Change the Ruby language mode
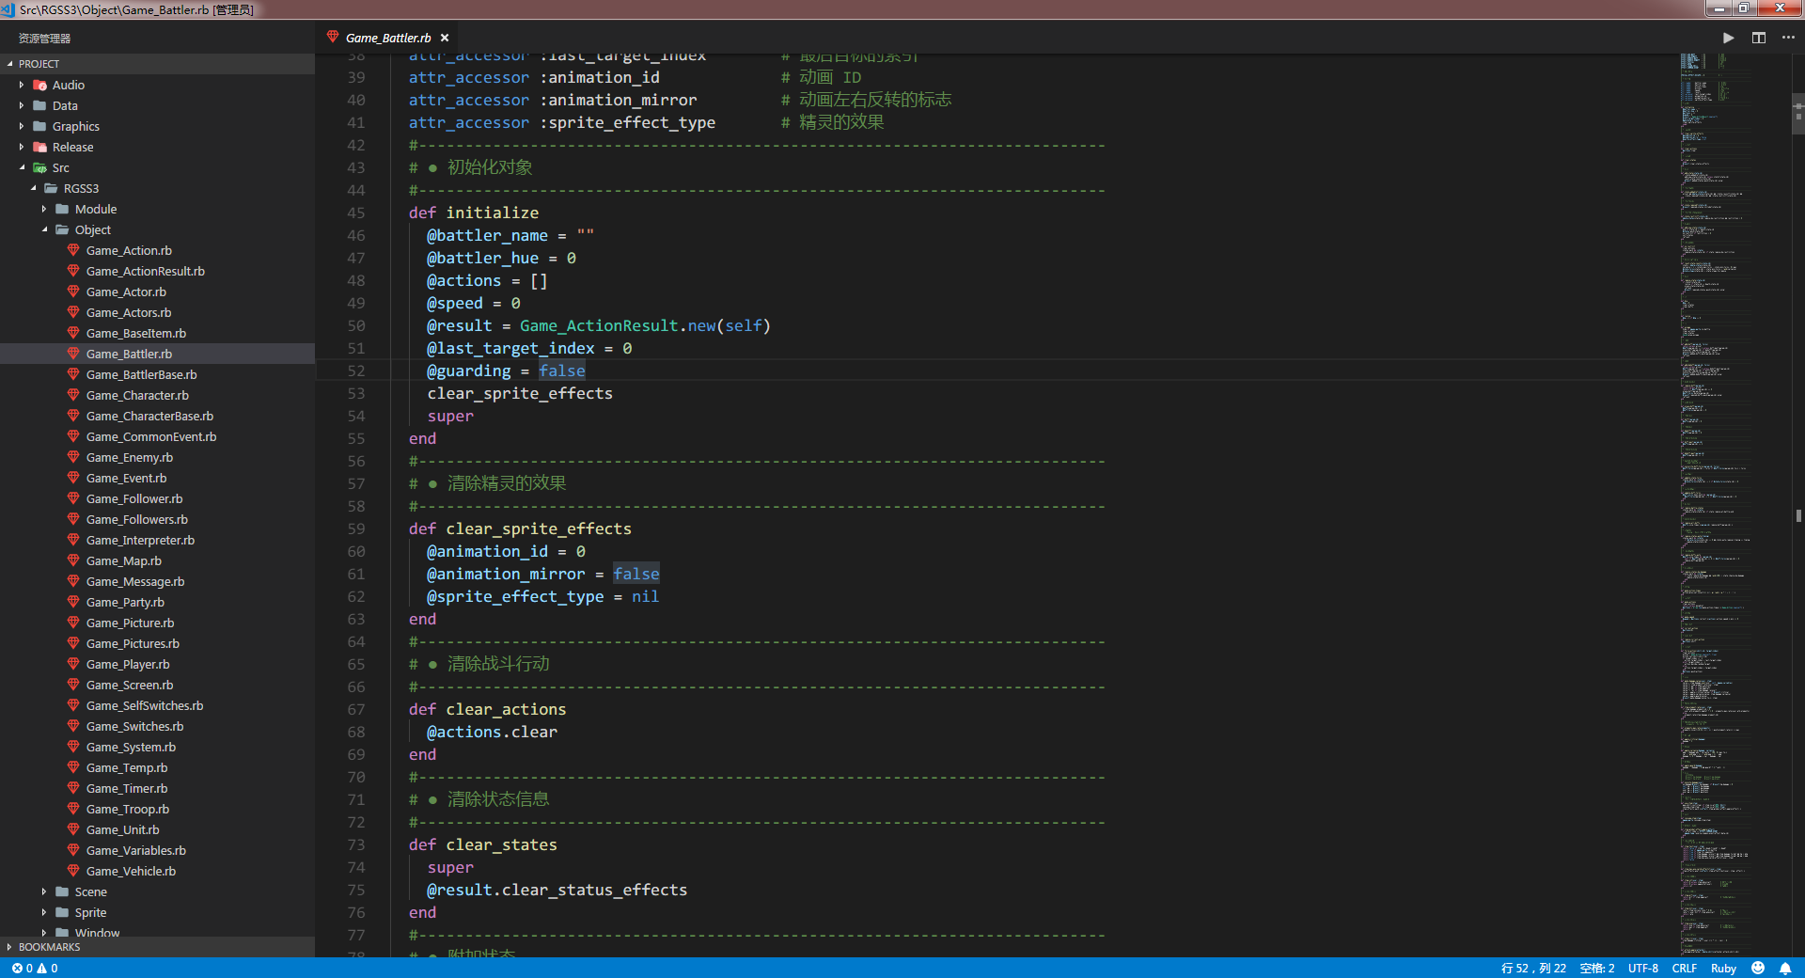 coord(1723,968)
